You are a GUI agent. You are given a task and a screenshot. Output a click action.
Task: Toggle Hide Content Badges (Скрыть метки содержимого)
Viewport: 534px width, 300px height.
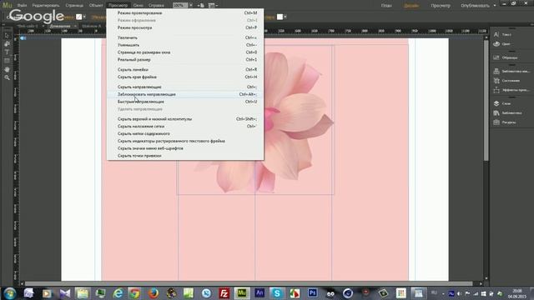[x=185, y=133]
